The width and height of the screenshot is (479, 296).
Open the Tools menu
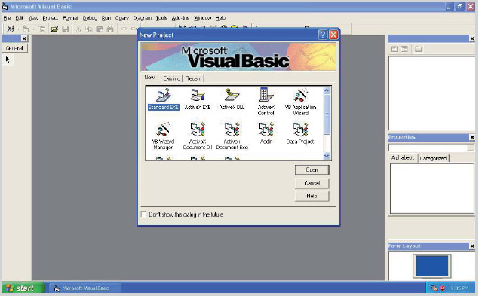pos(161,18)
